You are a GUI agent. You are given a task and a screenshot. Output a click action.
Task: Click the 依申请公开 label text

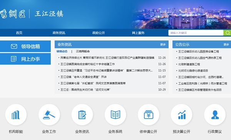point(149,132)
